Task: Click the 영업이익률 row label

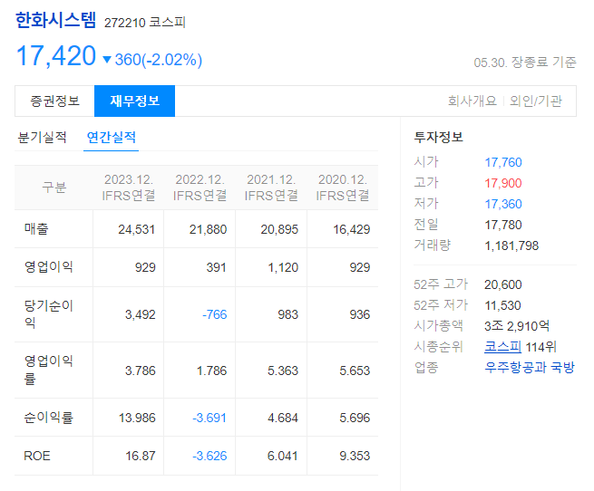Action: [48, 370]
